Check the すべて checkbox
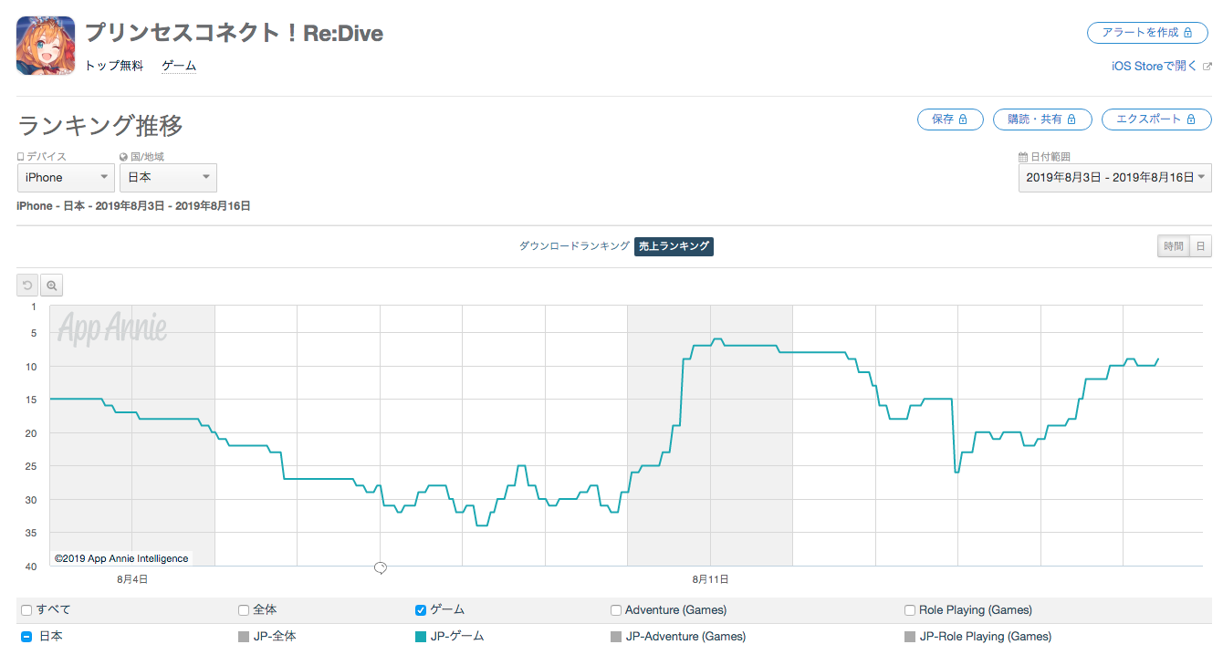Image resolution: width=1223 pixels, height=655 pixels. point(26,610)
